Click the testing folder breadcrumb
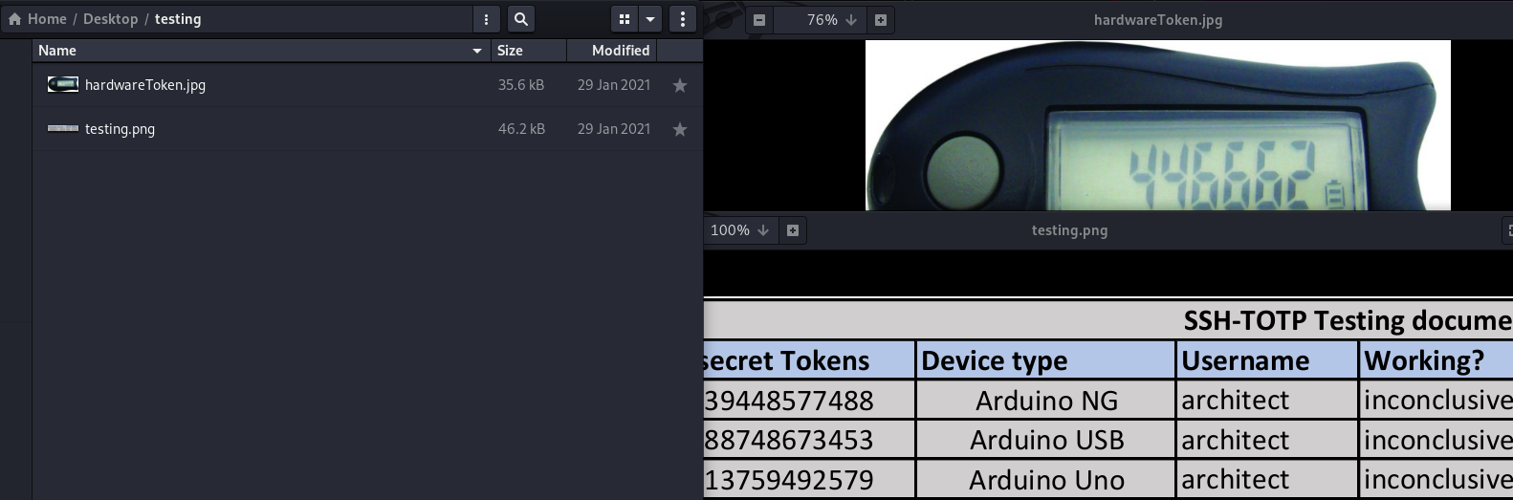Viewport: 1513px width, 500px height. click(178, 19)
